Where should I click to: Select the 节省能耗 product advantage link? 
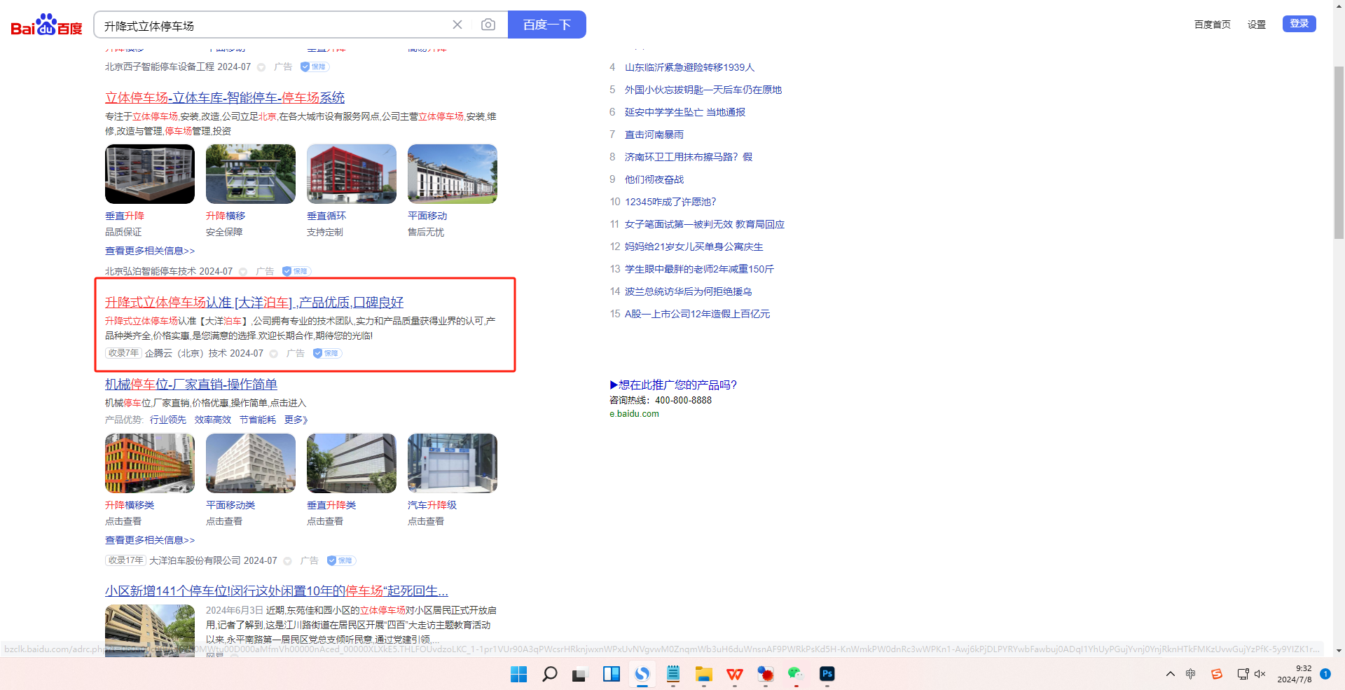pyautogui.click(x=258, y=420)
